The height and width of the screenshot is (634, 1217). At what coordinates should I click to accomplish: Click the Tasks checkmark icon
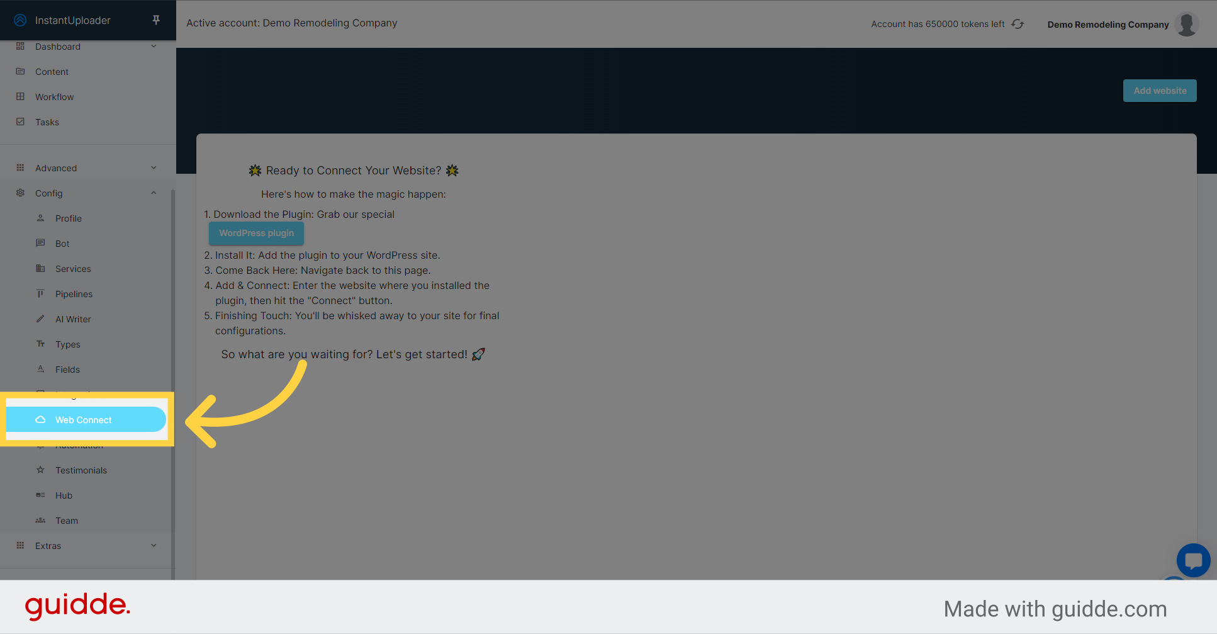click(x=20, y=122)
